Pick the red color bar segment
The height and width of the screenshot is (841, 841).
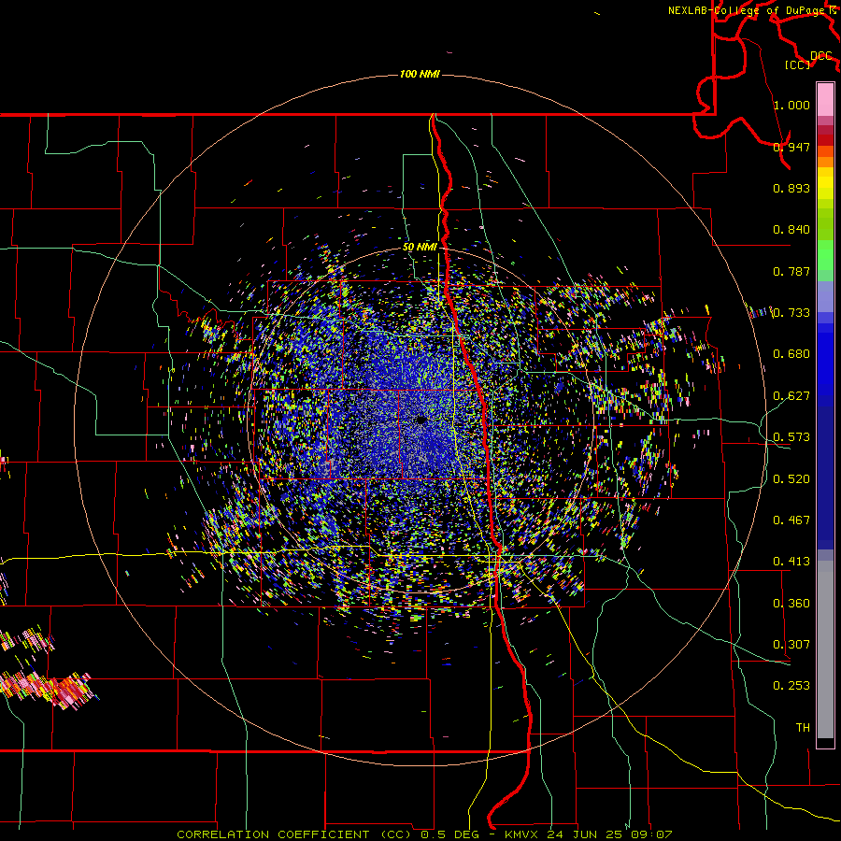coord(825,139)
